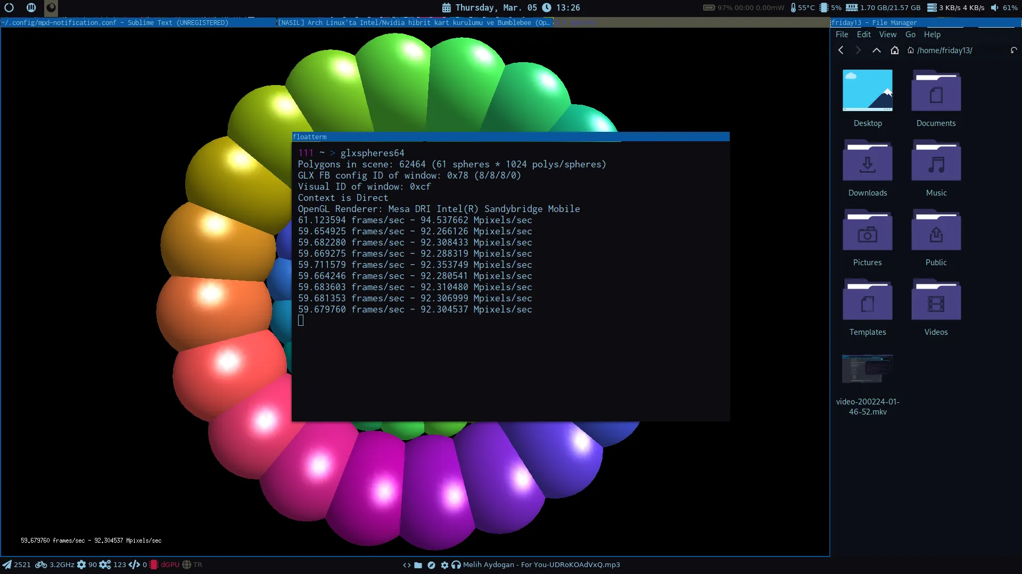Click the volume speaker icon

coord(994,7)
